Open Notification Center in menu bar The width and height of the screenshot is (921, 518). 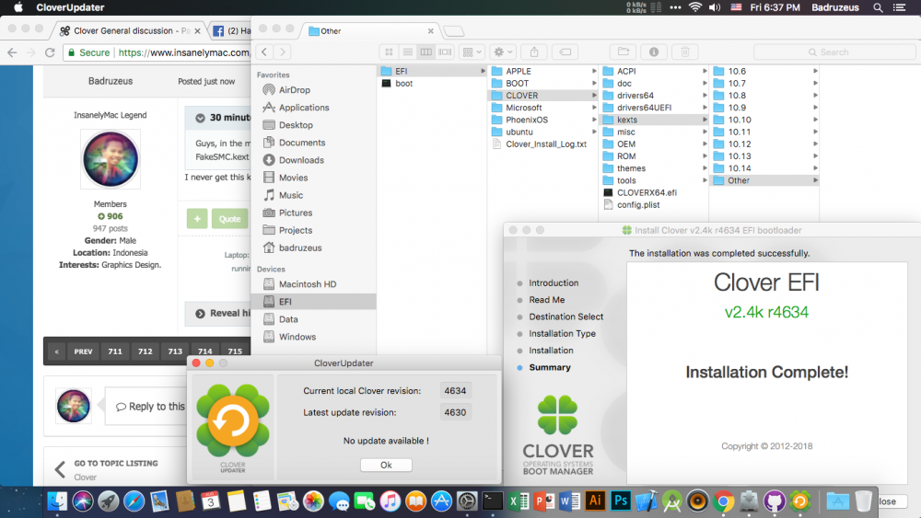(899, 7)
